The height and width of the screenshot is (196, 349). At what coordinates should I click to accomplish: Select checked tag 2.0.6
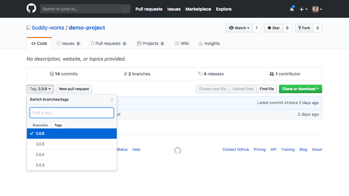click(72, 134)
